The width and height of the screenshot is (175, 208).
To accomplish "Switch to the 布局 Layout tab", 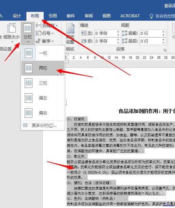I will pos(35,16).
